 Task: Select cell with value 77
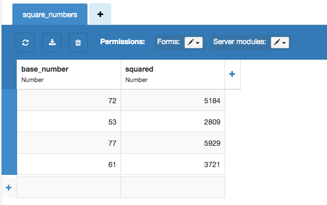point(69,143)
